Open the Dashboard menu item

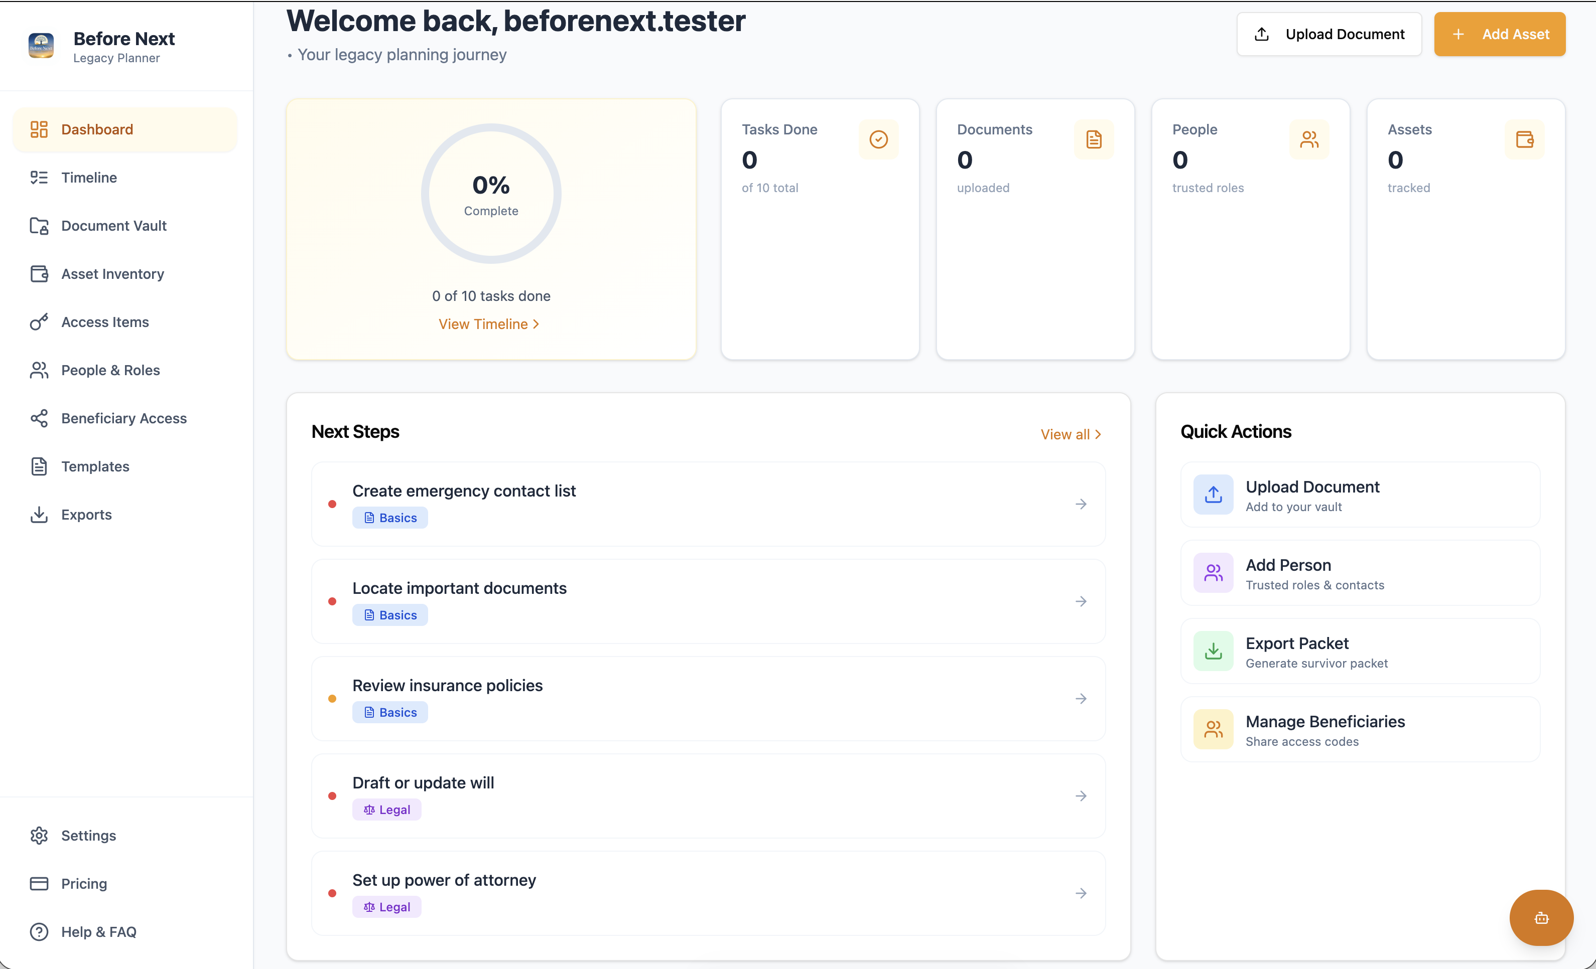coord(125,129)
